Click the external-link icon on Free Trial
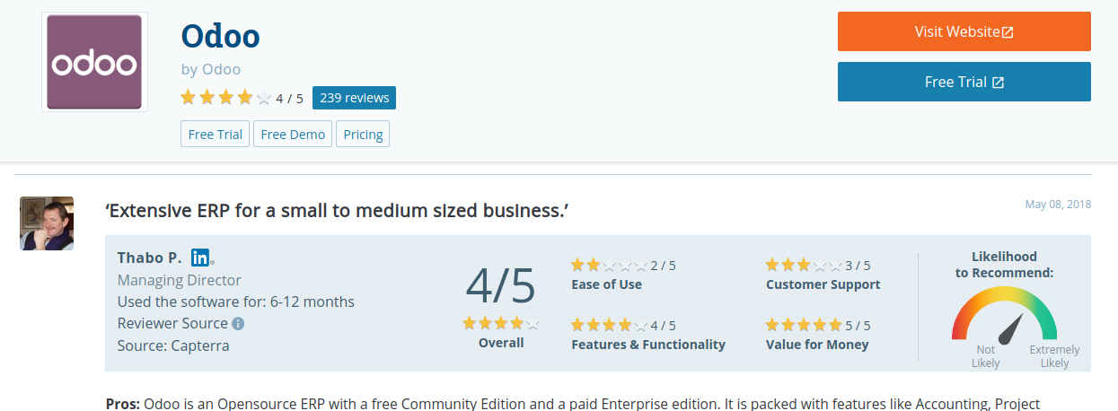The width and height of the screenshot is (1118, 411). click(x=998, y=83)
